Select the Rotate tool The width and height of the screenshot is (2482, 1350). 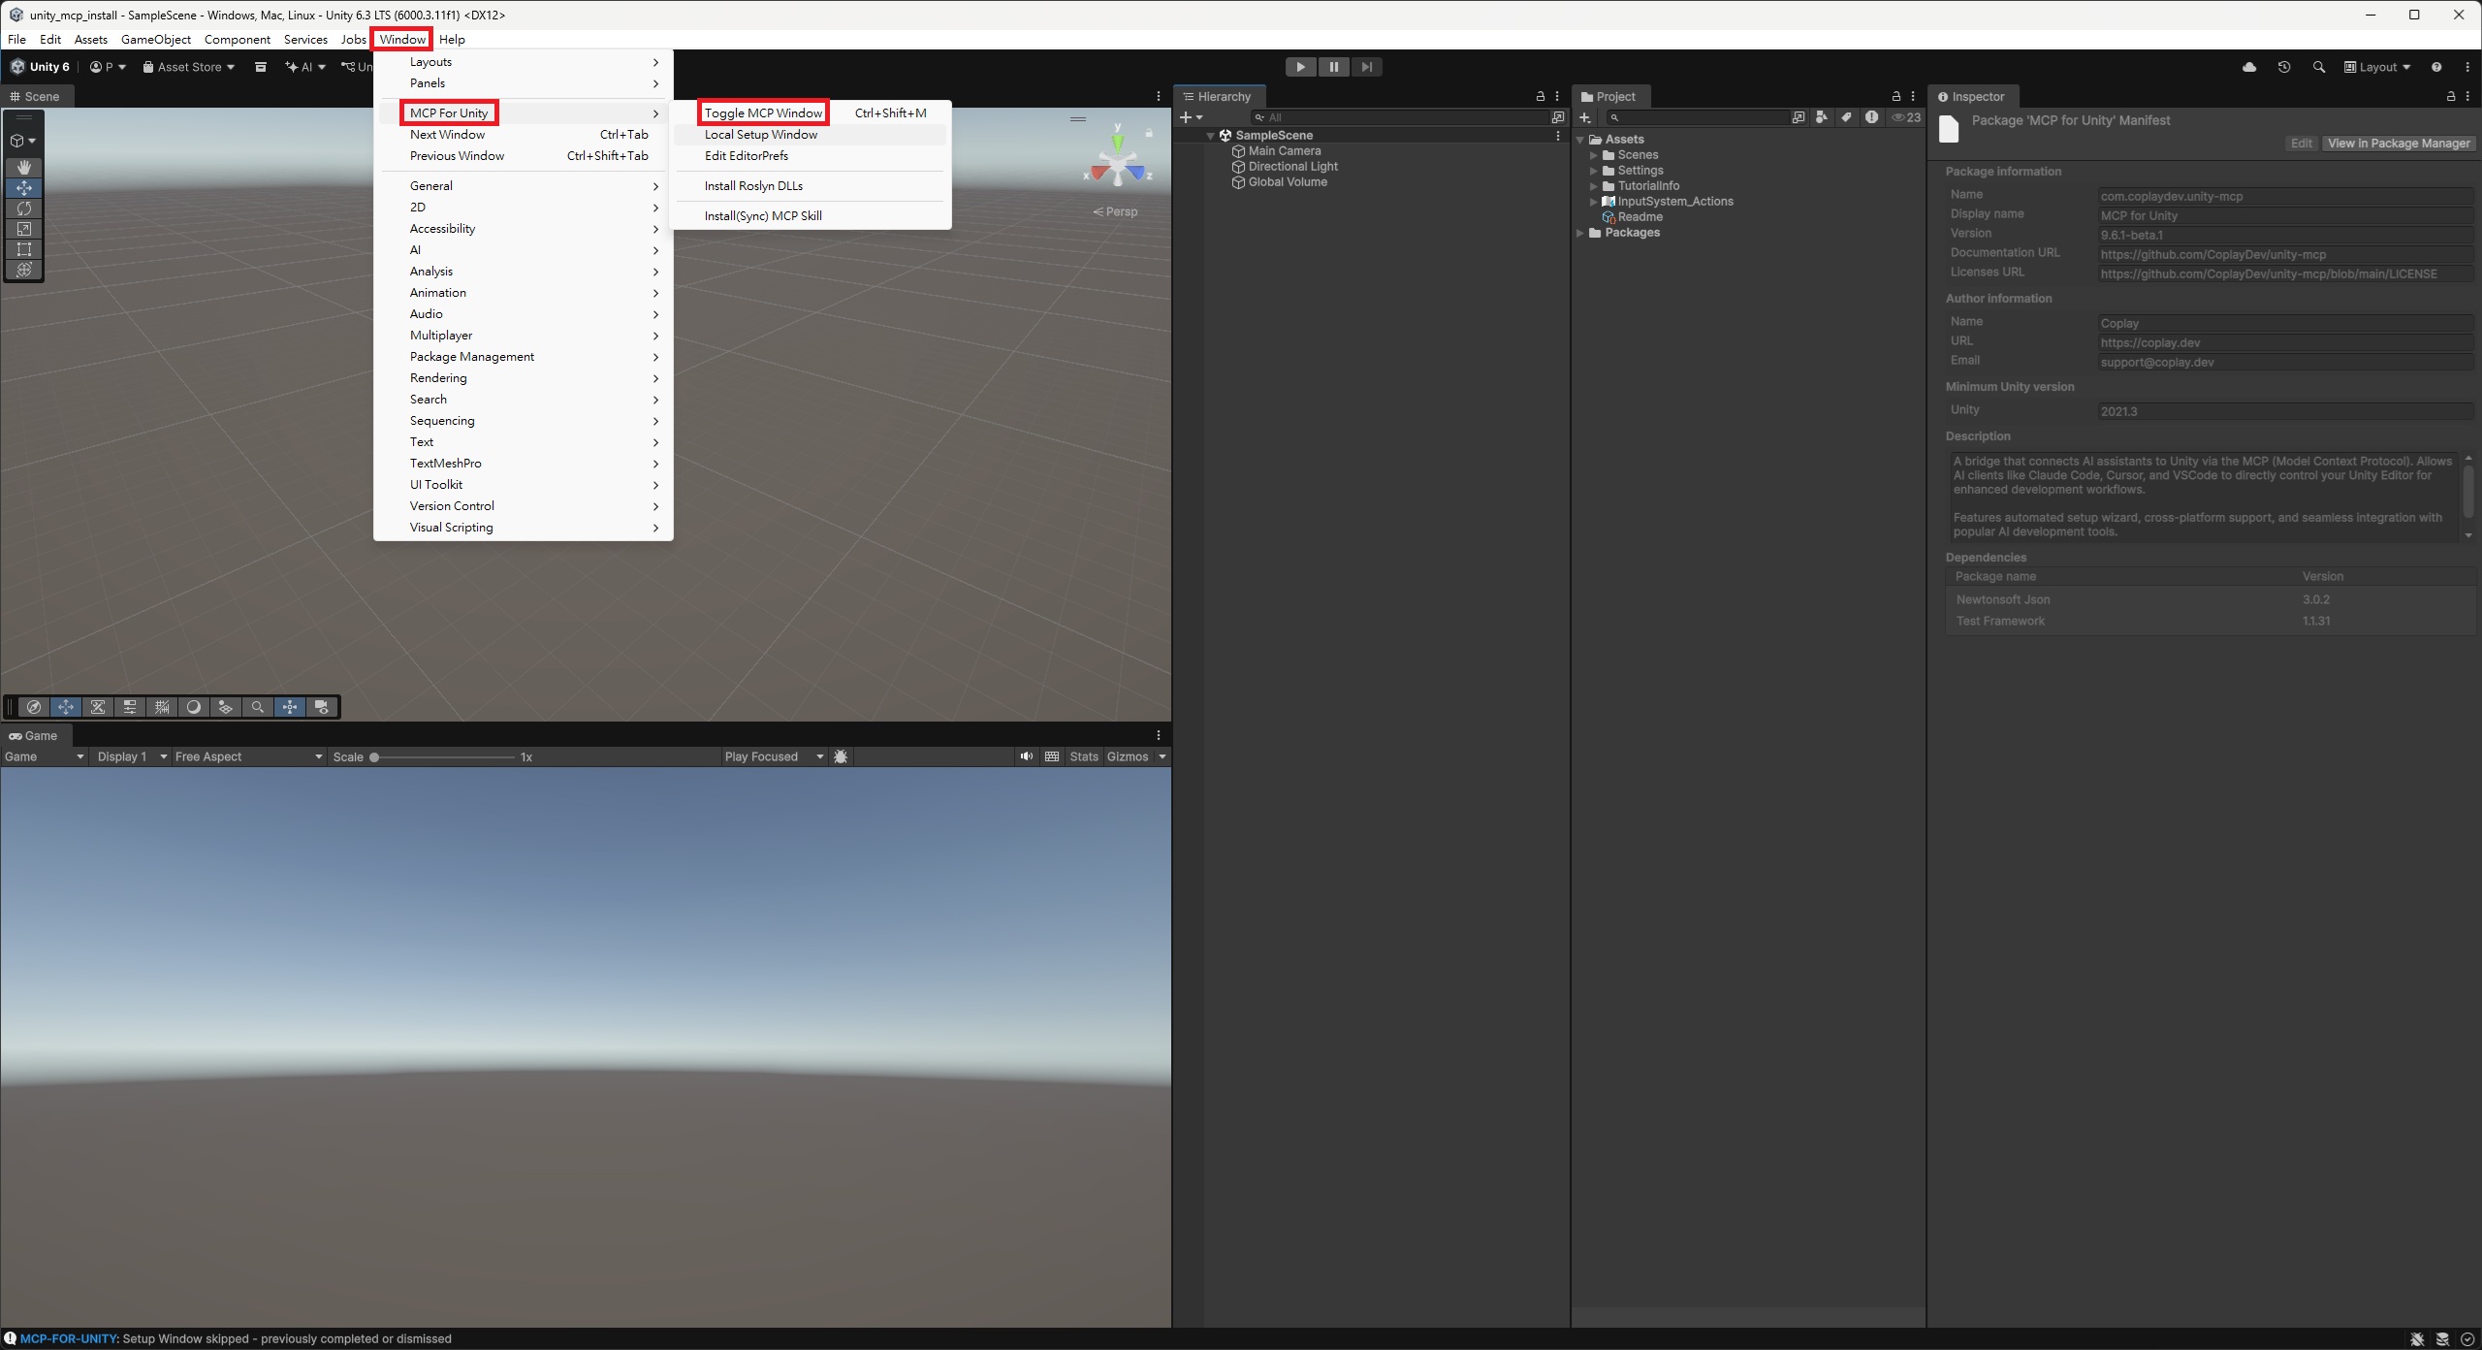point(24,209)
